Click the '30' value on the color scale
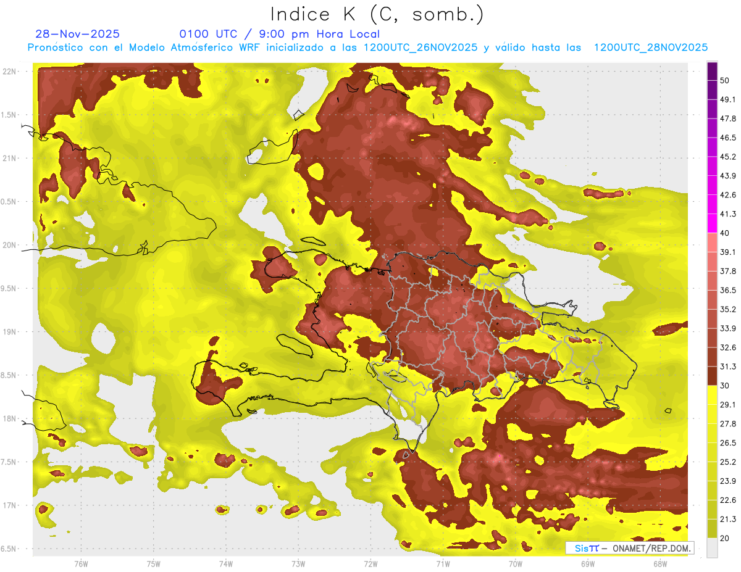741x572 pixels. (725, 385)
